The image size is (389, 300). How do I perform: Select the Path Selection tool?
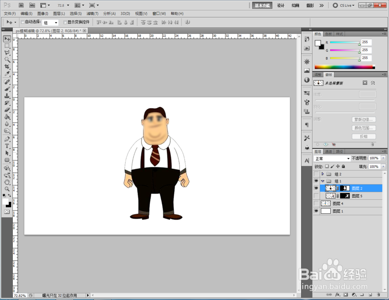(7, 153)
